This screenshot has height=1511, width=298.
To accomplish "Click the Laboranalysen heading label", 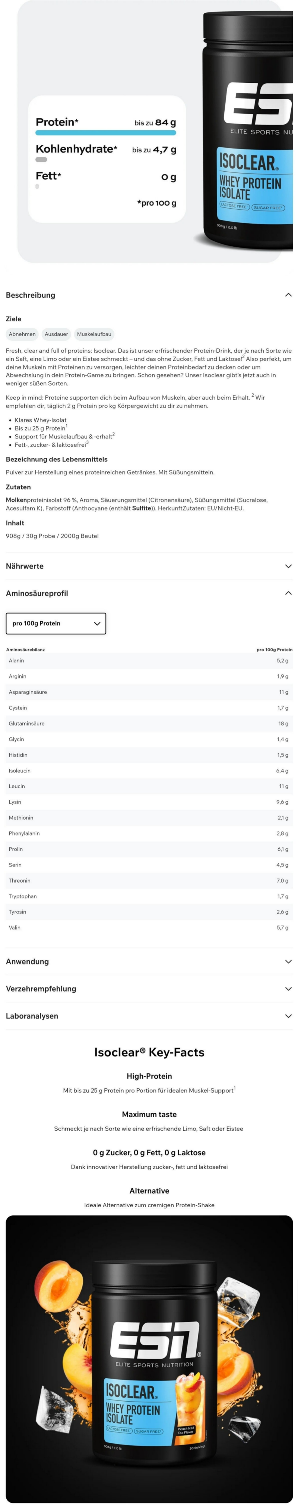I will click(32, 1015).
